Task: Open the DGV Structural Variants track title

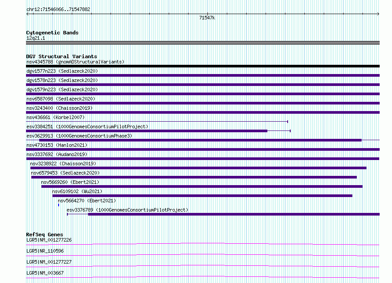Action: [x=62, y=56]
